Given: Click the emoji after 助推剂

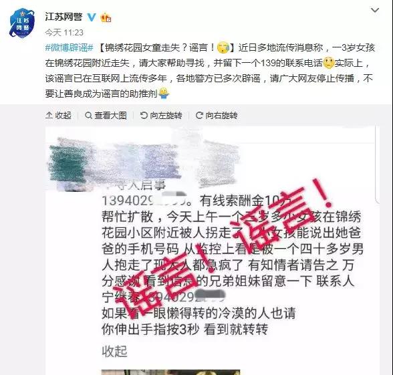Looking at the screenshot, I should (164, 94).
